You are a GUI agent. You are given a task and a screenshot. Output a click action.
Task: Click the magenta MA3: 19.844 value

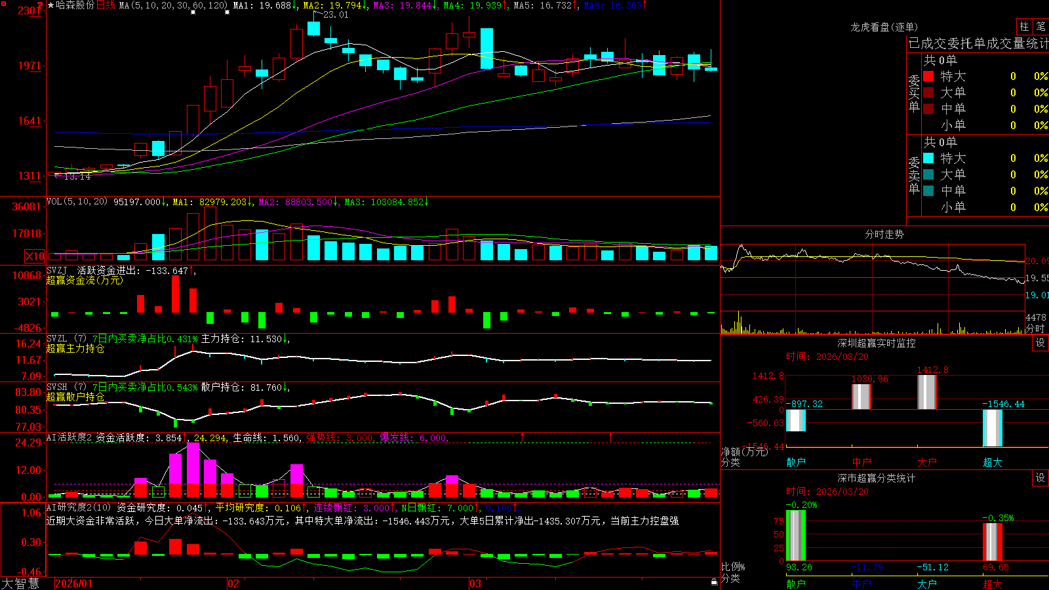pos(403,5)
